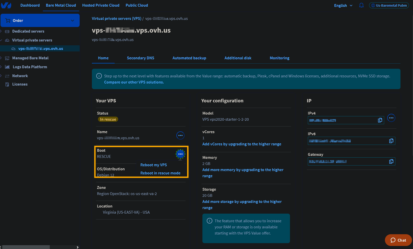Screen dimensions: 413x249
Task: Switch to Monitoring tab
Action: coord(280,58)
